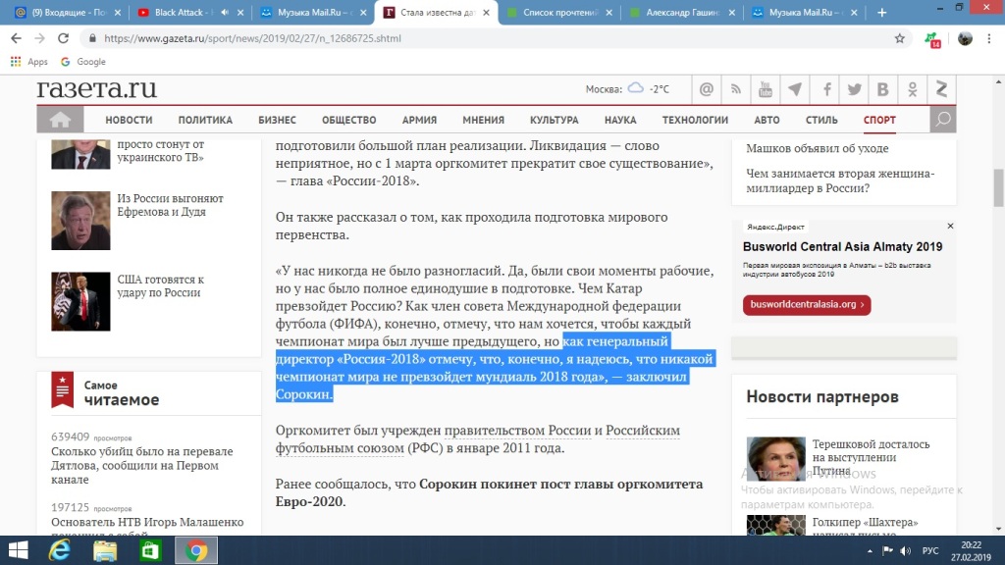Switch to the Входящие mail tab
The width and height of the screenshot is (1005, 565).
[68, 12]
